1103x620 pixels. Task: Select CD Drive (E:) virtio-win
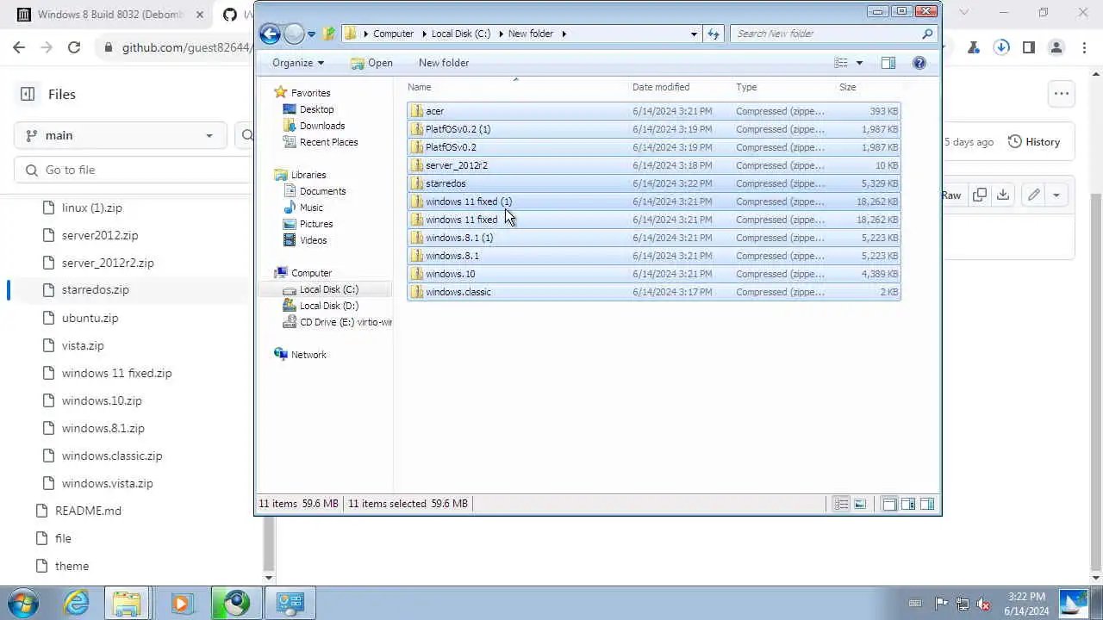(x=337, y=322)
